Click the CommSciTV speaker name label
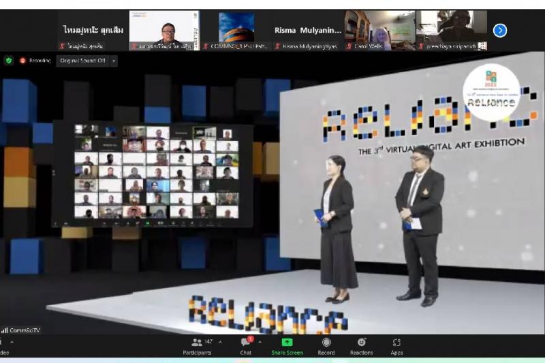Screen dimensions: 545x363 (x=25, y=330)
